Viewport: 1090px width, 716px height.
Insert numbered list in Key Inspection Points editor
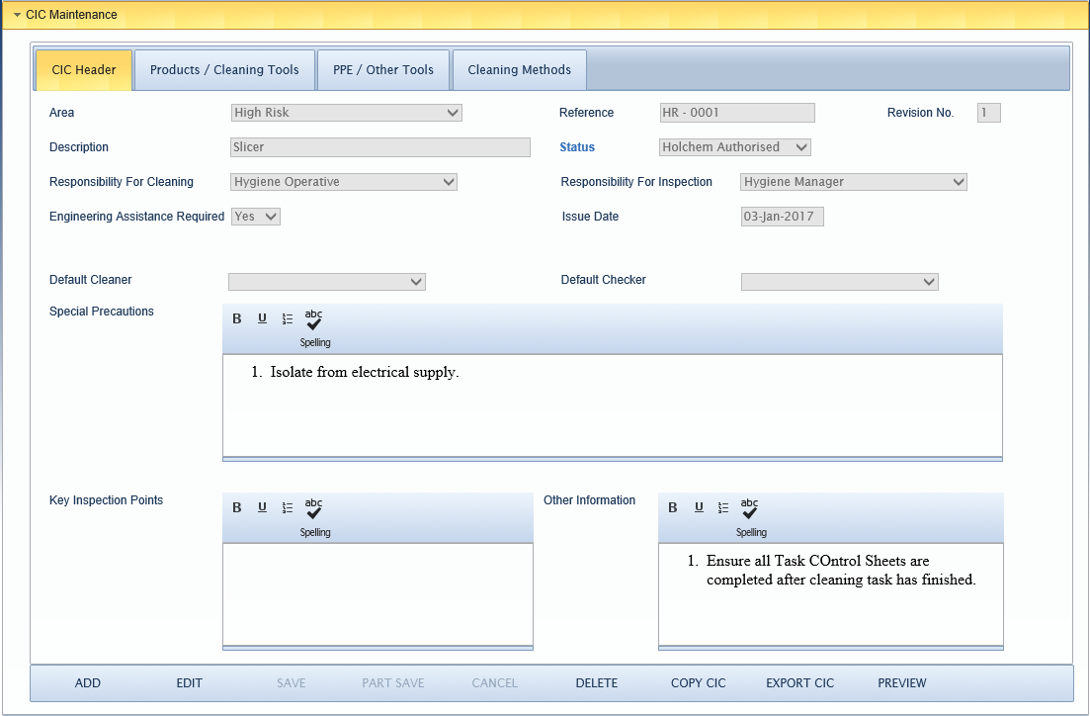[288, 507]
